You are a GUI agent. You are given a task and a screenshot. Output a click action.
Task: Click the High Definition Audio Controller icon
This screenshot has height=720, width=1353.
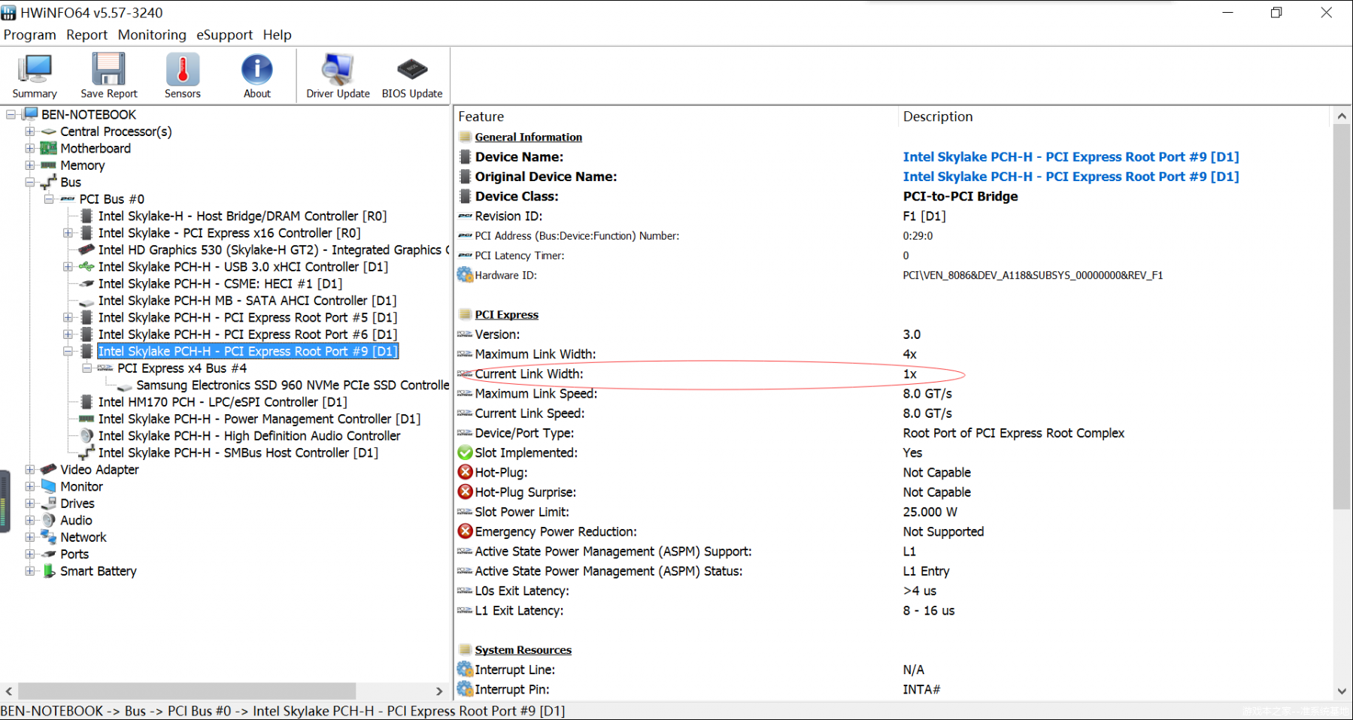(86, 436)
